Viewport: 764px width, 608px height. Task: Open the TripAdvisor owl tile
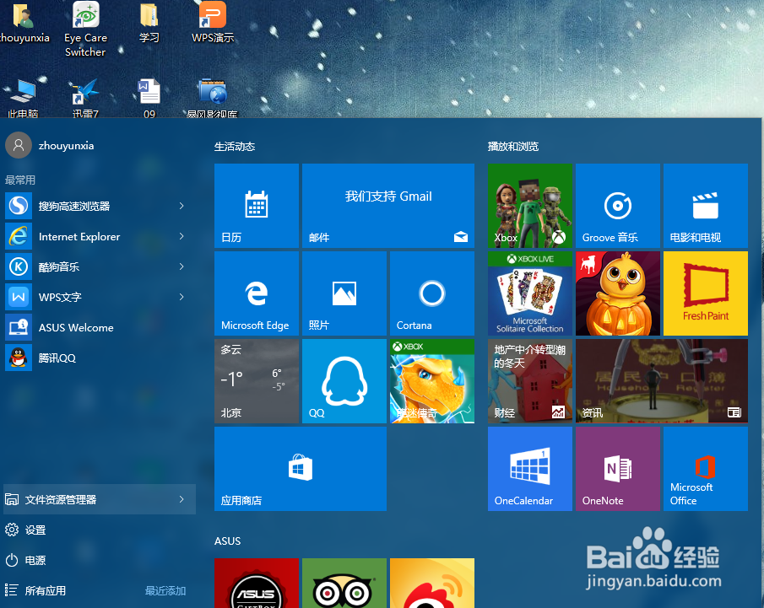[x=344, y=584]
